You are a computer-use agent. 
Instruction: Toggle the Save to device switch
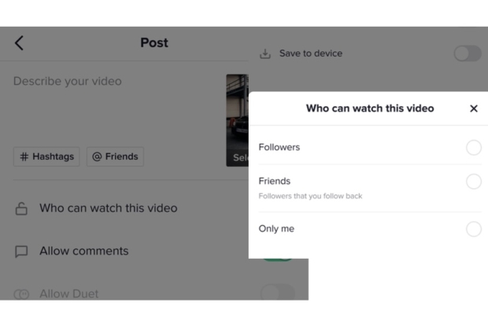[x=467, y=54]
